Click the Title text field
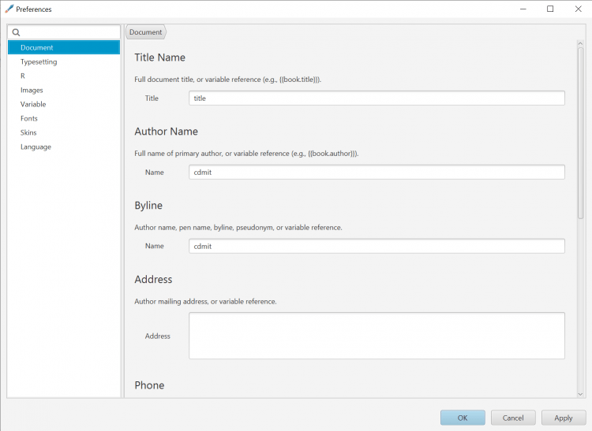The height and width of the screenshot is (431, 592). [377, 98]
